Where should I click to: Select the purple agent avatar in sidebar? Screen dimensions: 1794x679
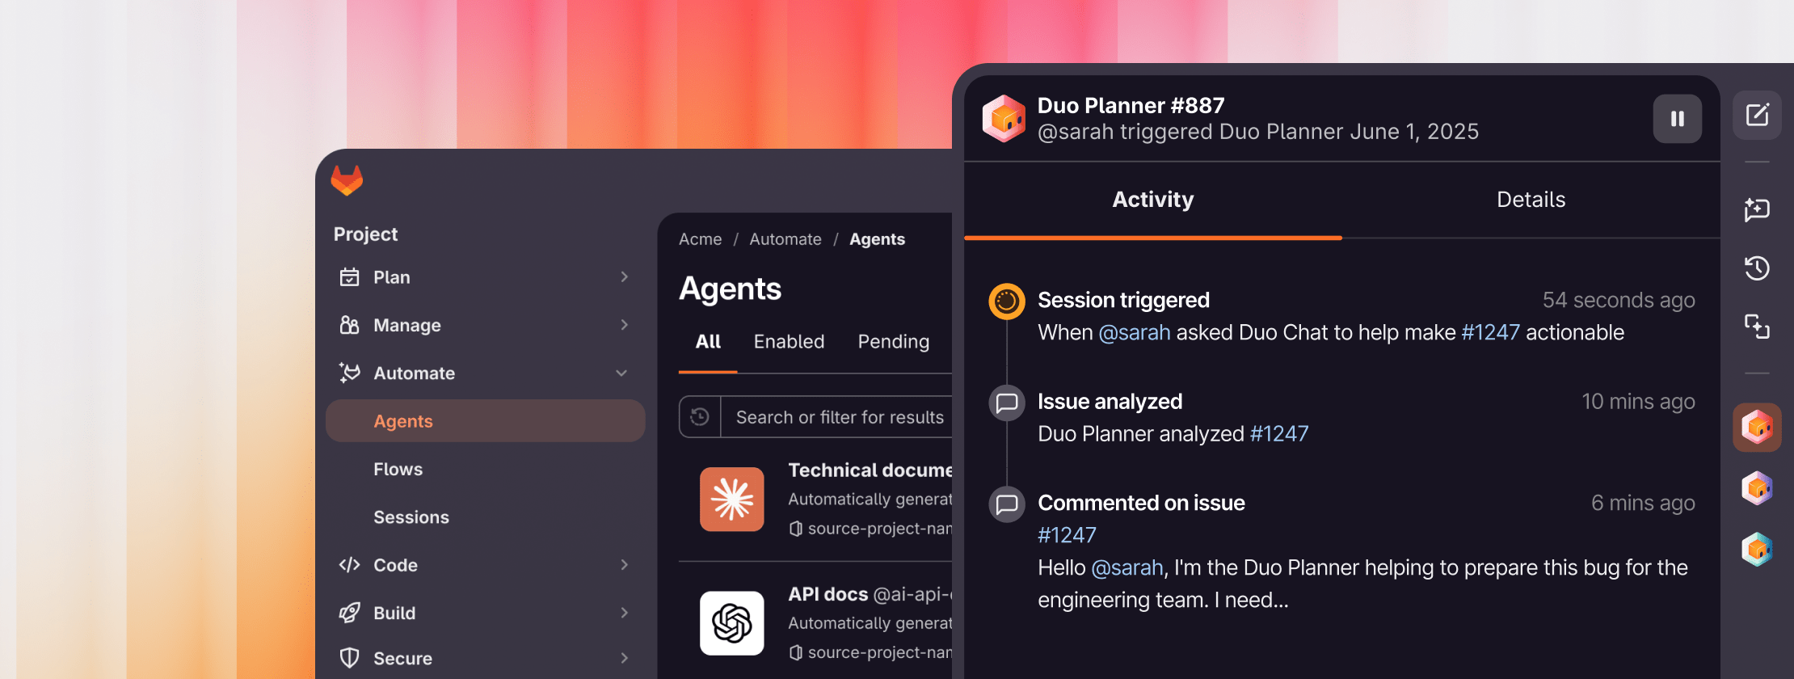click(1757, 488)
